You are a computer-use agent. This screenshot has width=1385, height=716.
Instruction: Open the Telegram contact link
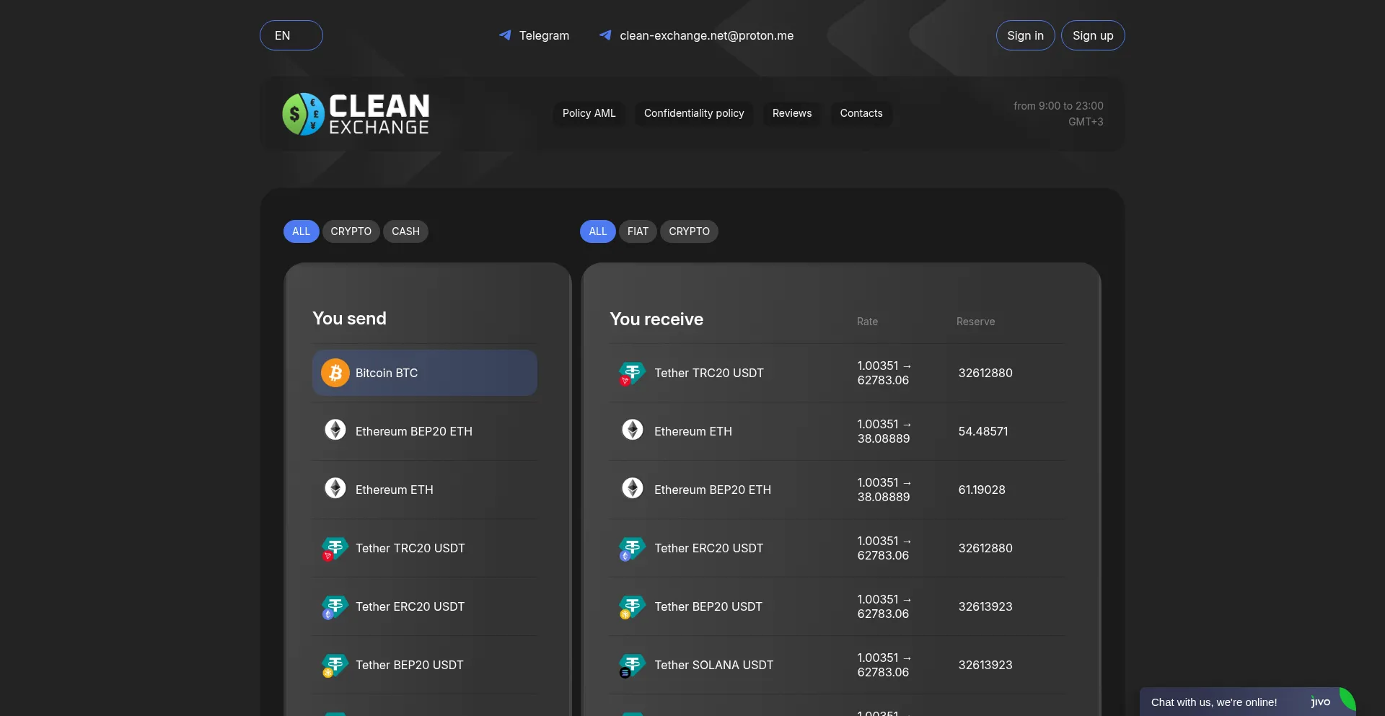544,35
